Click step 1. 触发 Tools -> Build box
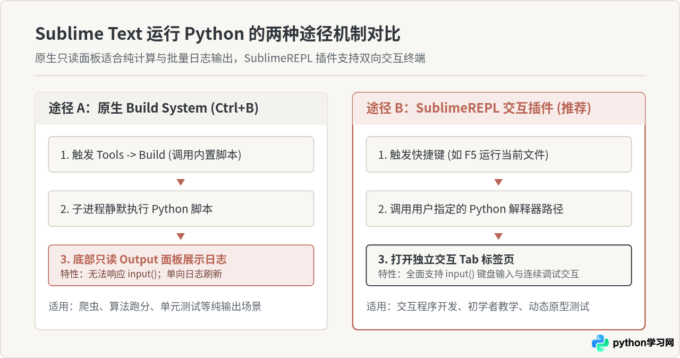Screen dimensions: 680x358 tap(181, 155)
